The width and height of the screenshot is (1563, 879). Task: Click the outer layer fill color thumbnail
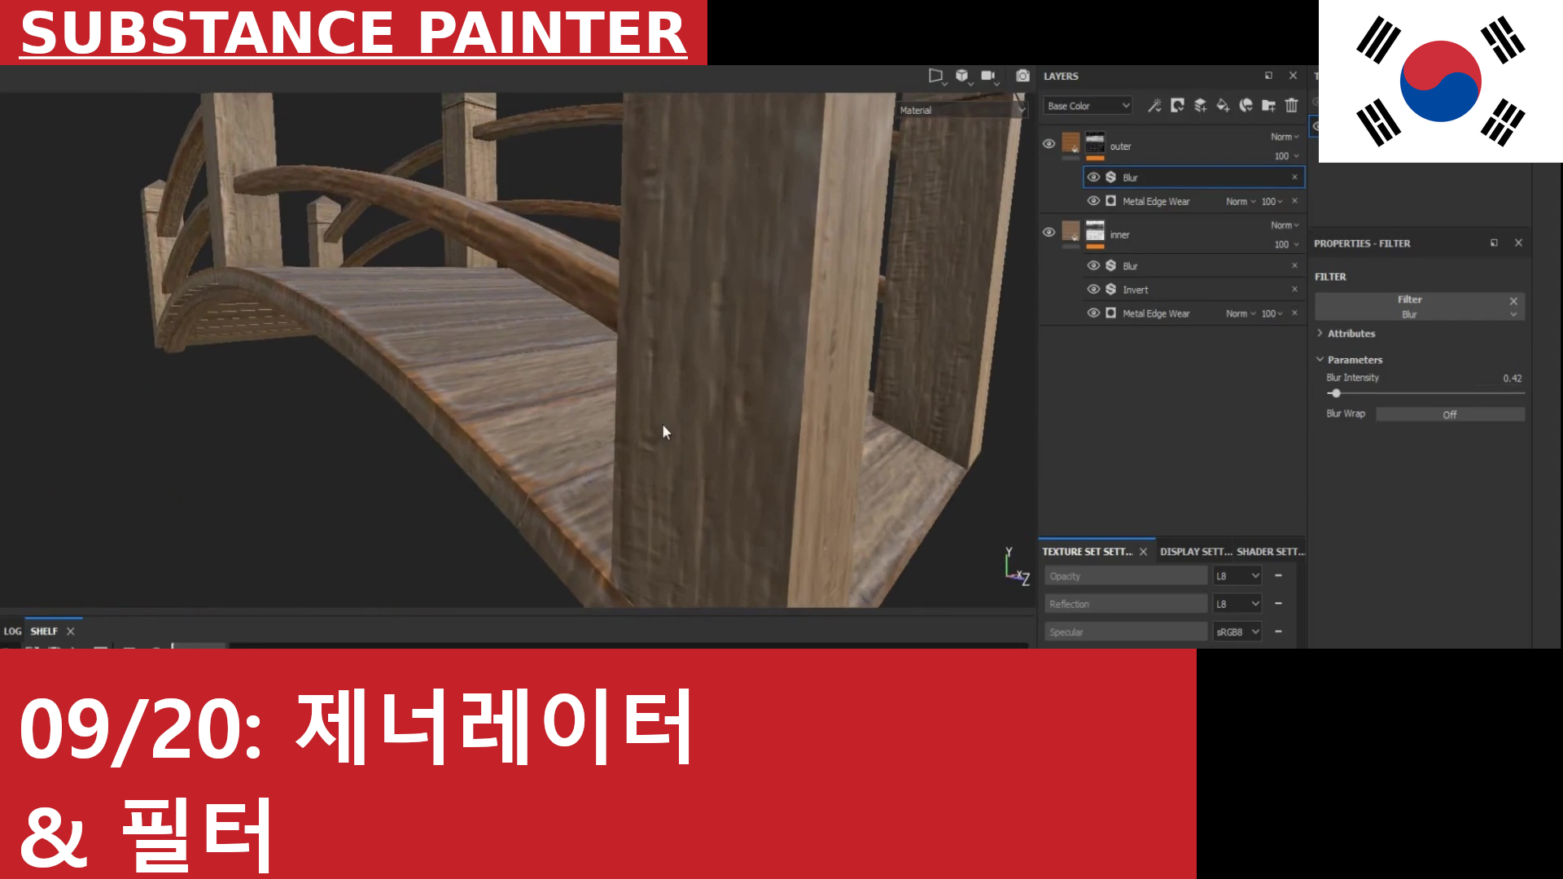[x=1070, y=143]
